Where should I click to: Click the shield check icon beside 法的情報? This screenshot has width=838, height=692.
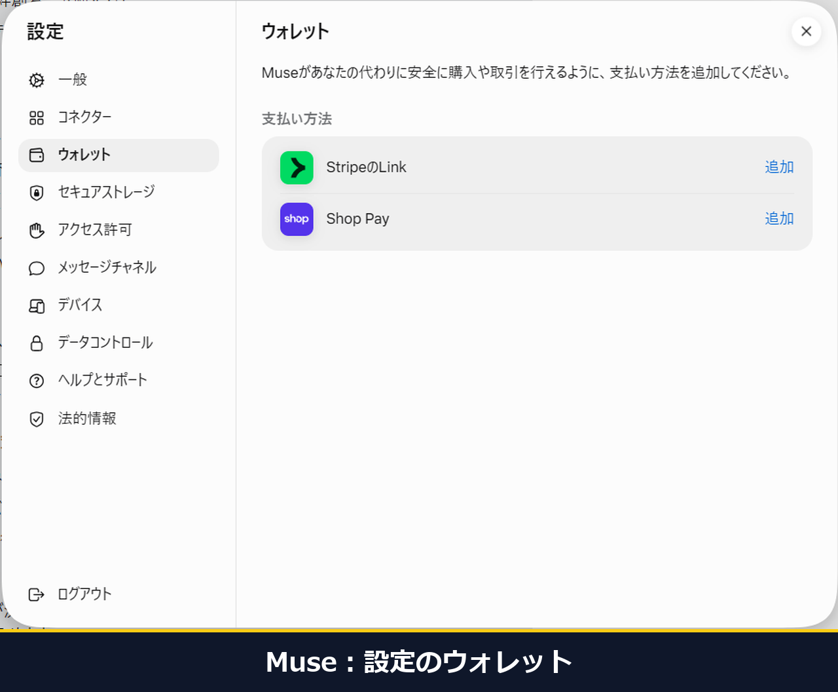37,419
